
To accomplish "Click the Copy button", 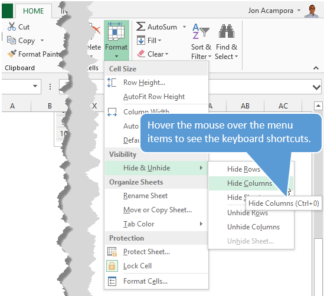I will [21, 41].
